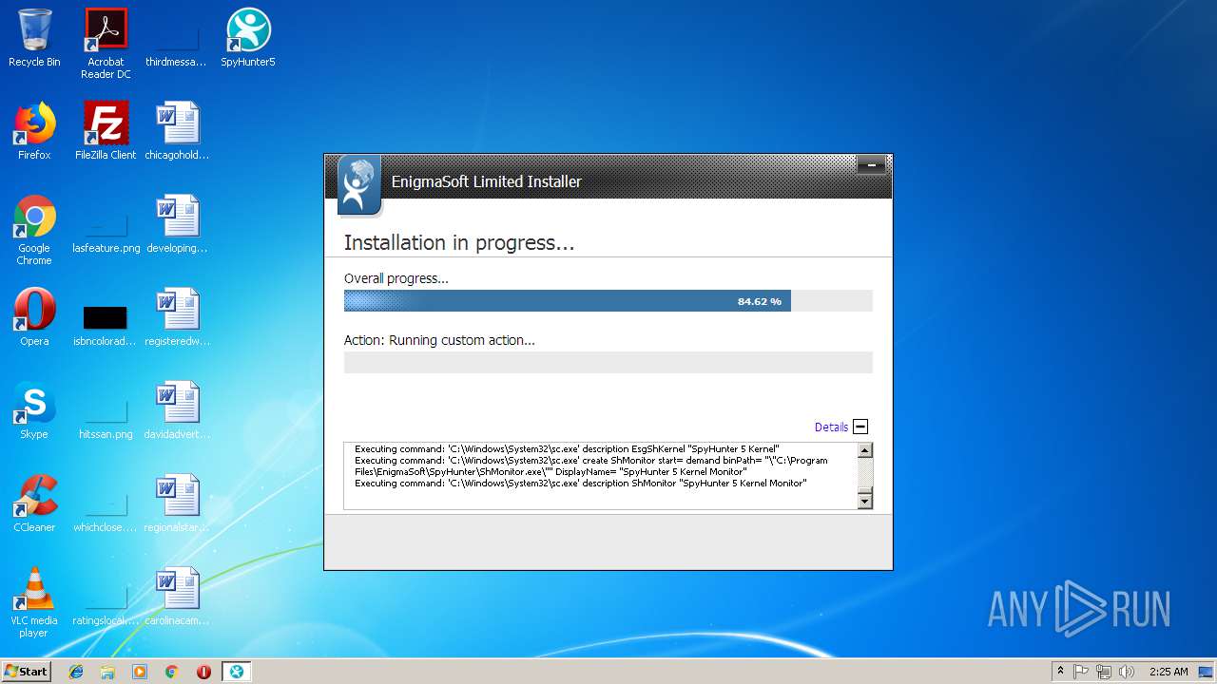
Task: Open the volume speaker tray icon
Action: point(1127,672)
